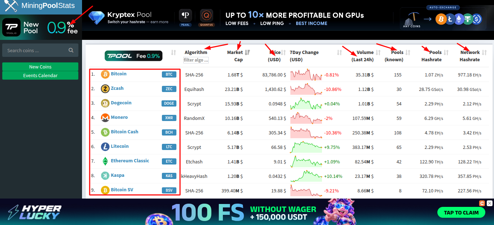Open the Pearl coin icon in Kryptex banner

click(185, 16)
